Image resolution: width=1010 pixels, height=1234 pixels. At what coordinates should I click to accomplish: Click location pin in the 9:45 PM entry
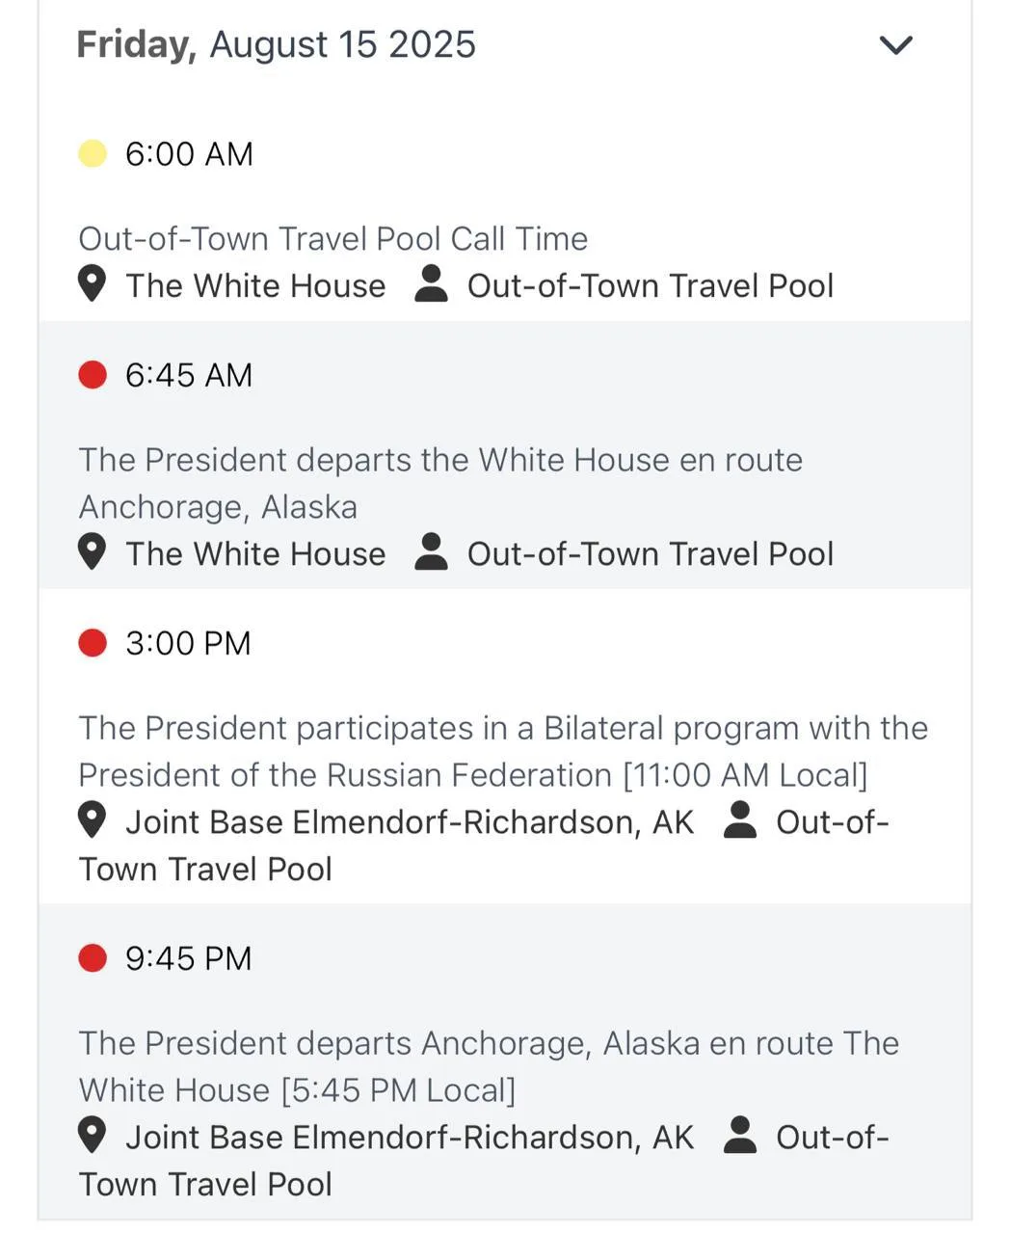point(92,1137)
